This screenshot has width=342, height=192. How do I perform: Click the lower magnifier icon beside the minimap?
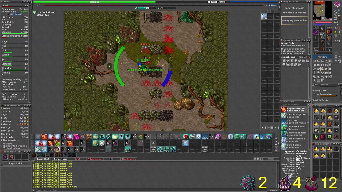point(336,15)
